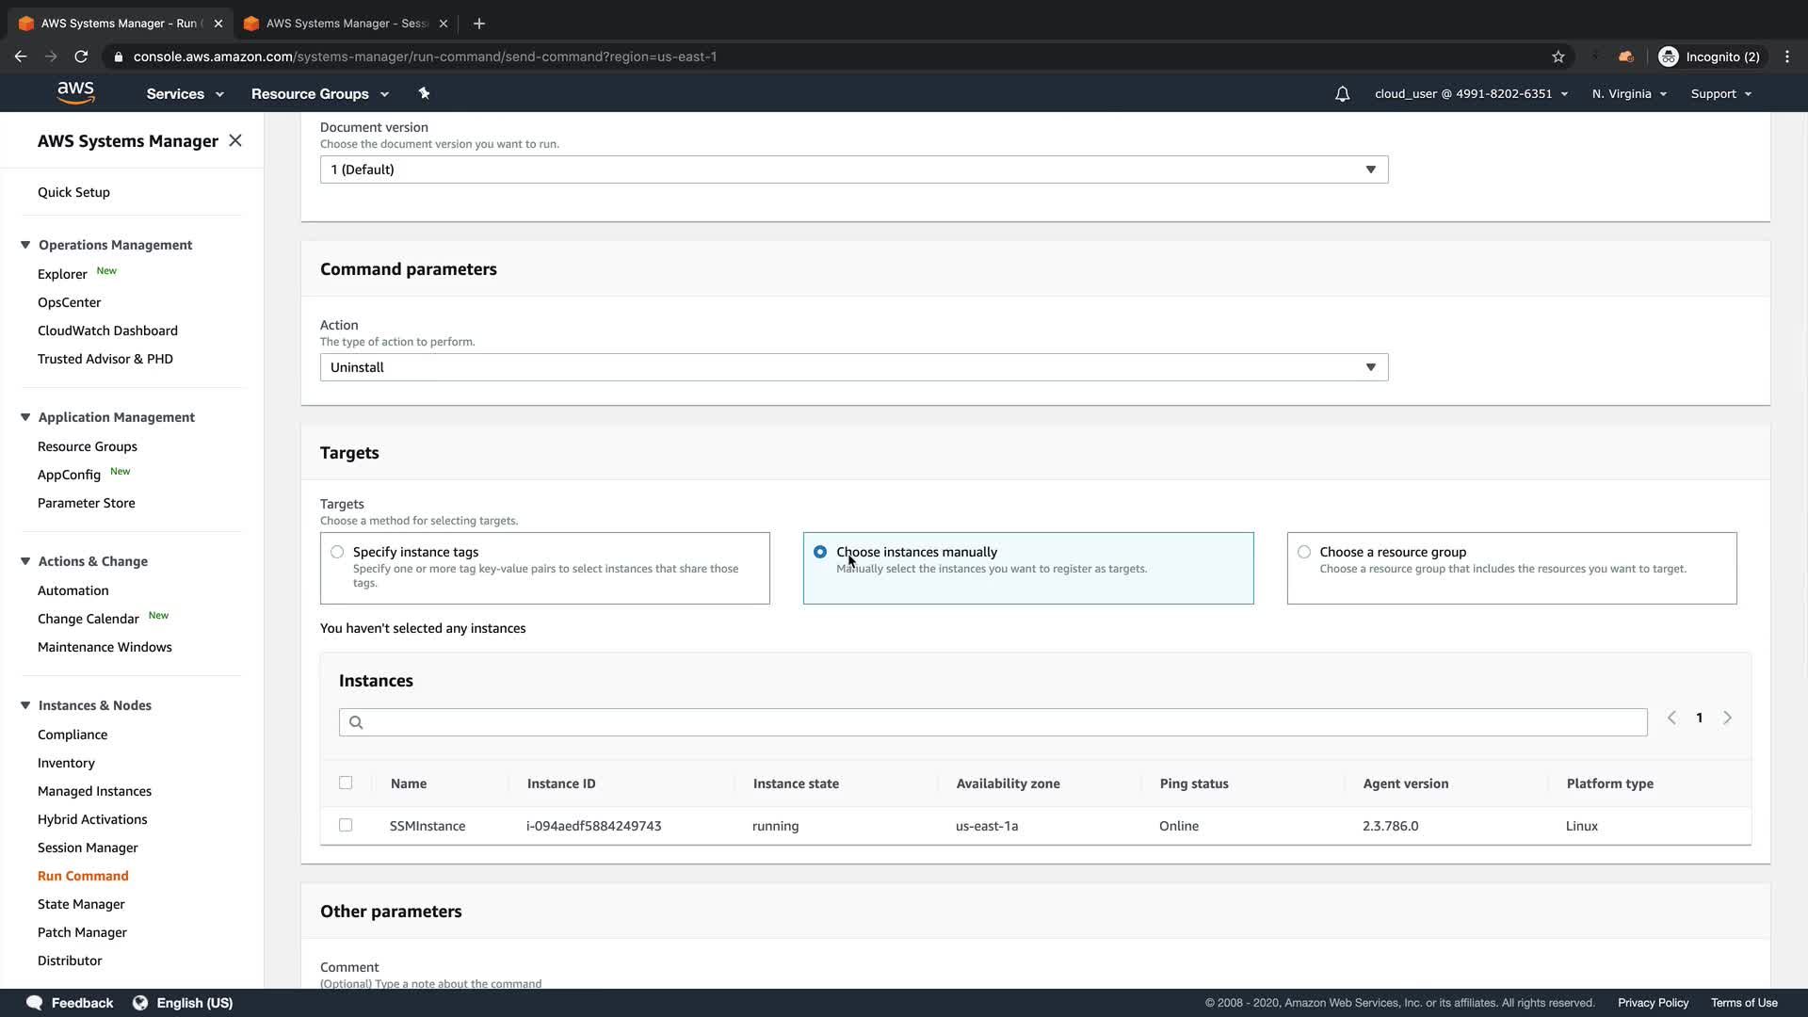Click the Instances search field

tap(993, 722)
